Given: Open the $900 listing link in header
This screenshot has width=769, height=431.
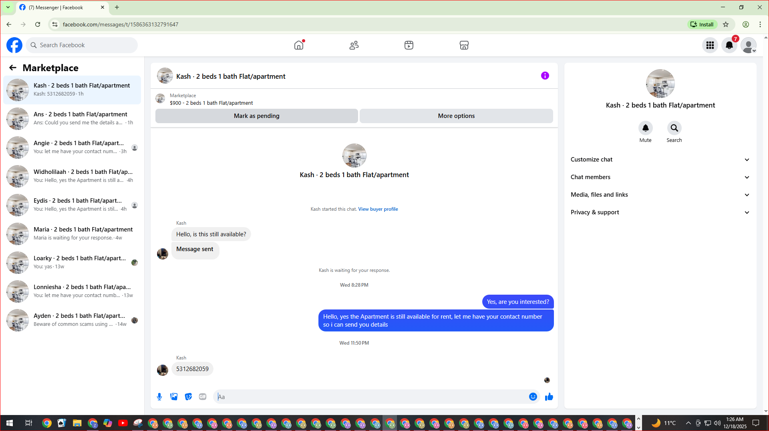Looking at the screenshot, I should [x=211, y=103].
